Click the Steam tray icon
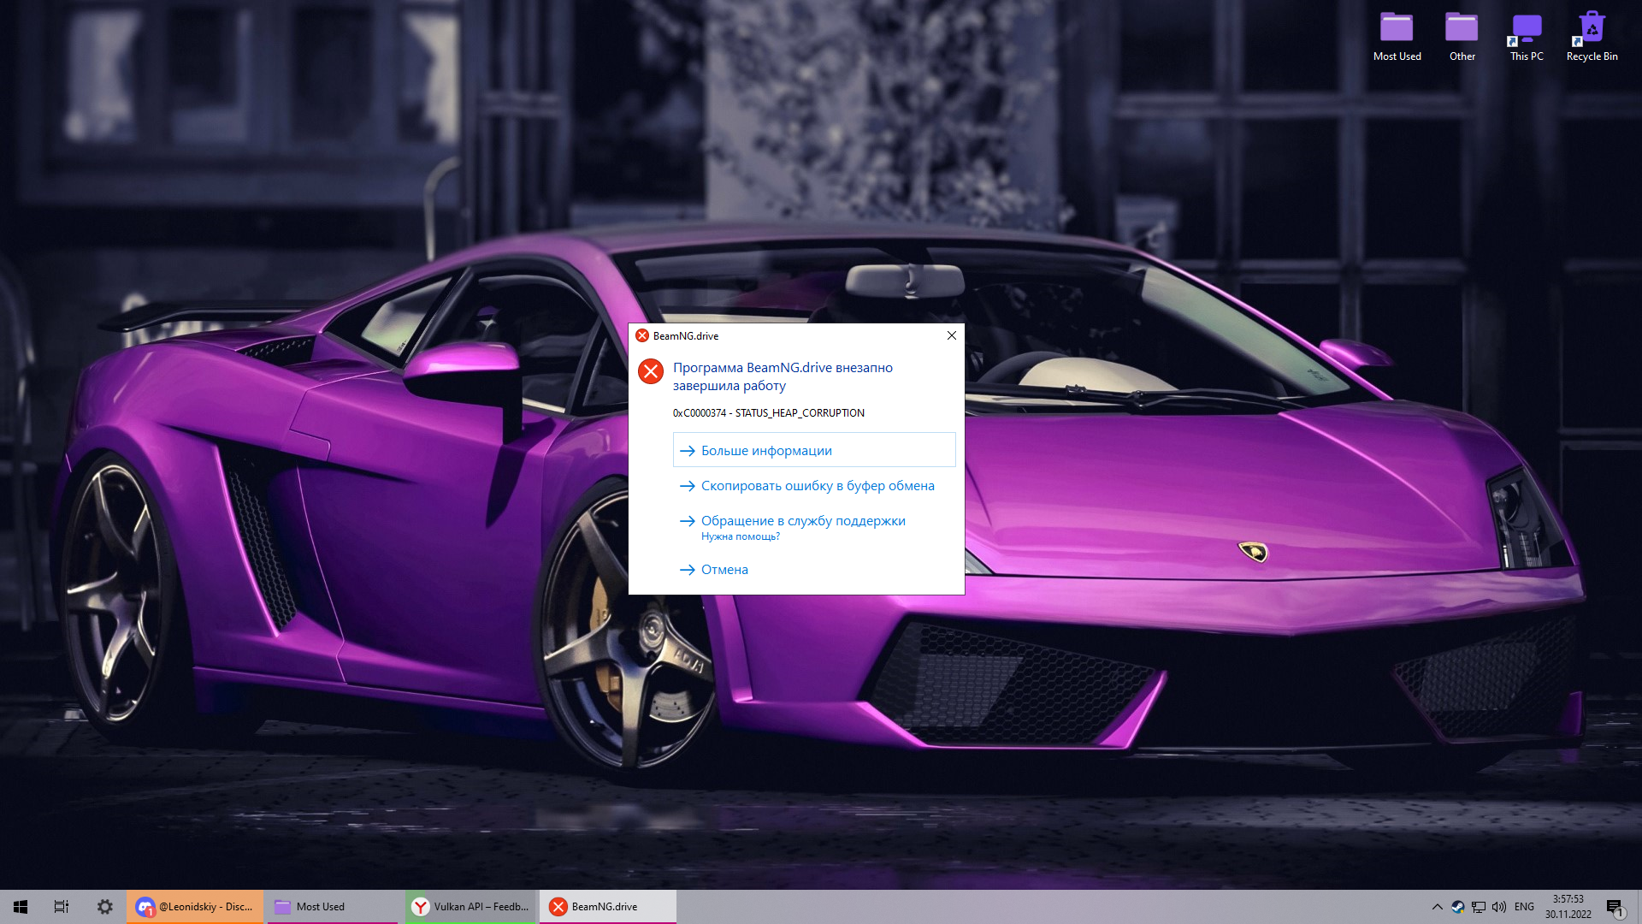 pyautogui.click(x=1458, y=907)
